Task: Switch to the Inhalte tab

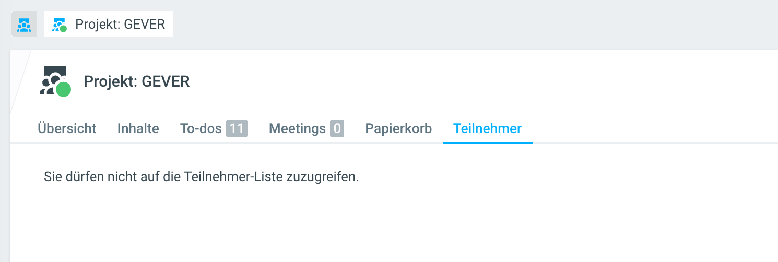Action: pyautogui.click(x=138, y=128)
